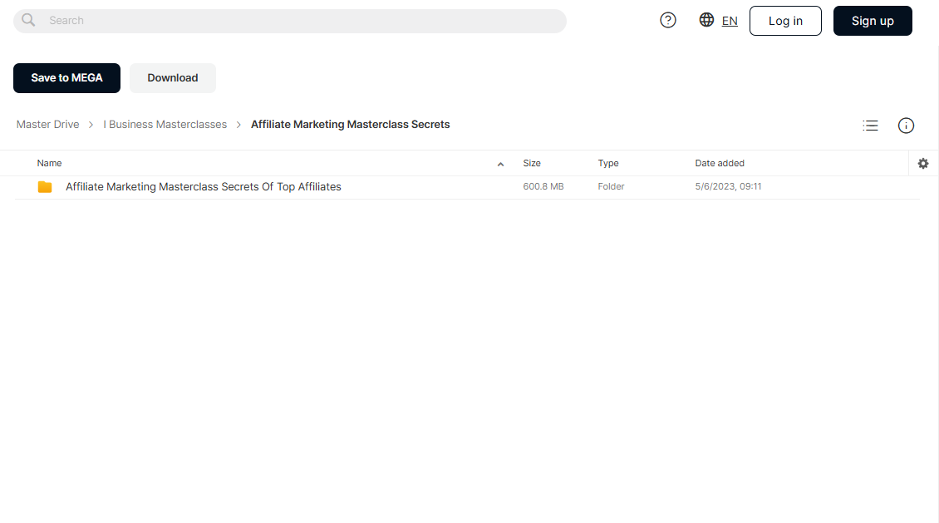Click the Log in button

[x=785, y=21]
